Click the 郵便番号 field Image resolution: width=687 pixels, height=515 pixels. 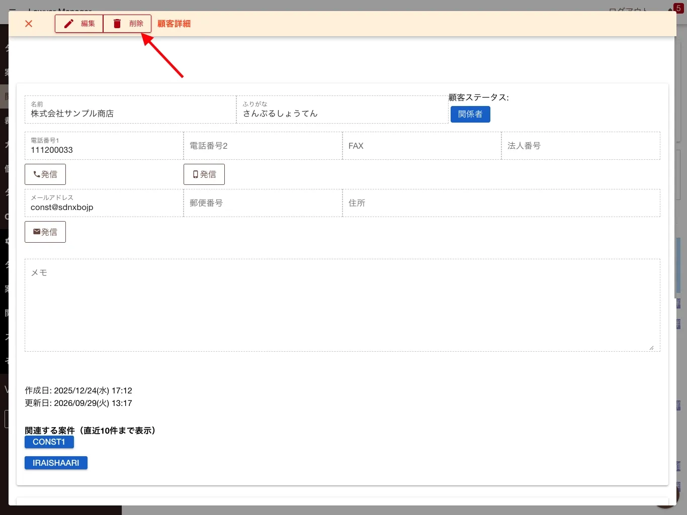[x=263, y=203]
